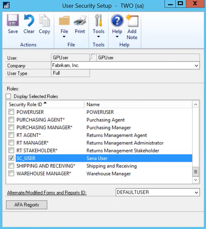
Task: Open Alternate/Modified Forms and Reports ID link
Action: [x=47, y=193]
